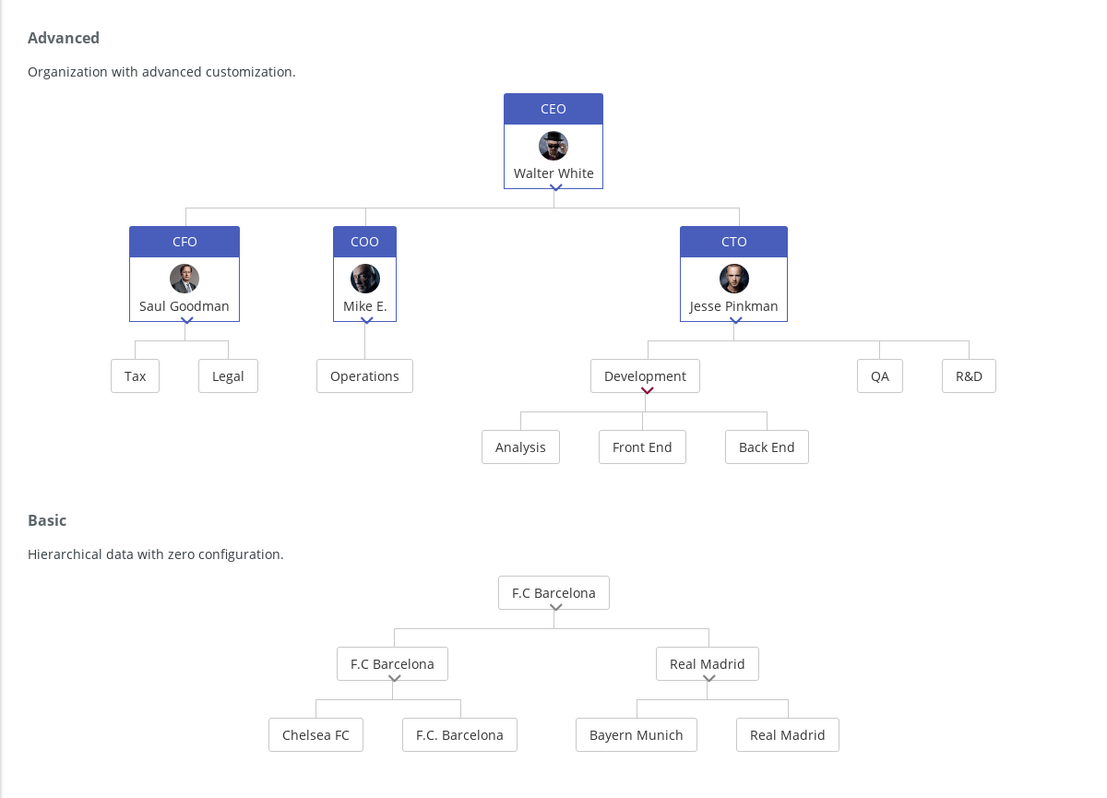Select the Legal node
The image size is (1107, 798).
pos(228,375)
